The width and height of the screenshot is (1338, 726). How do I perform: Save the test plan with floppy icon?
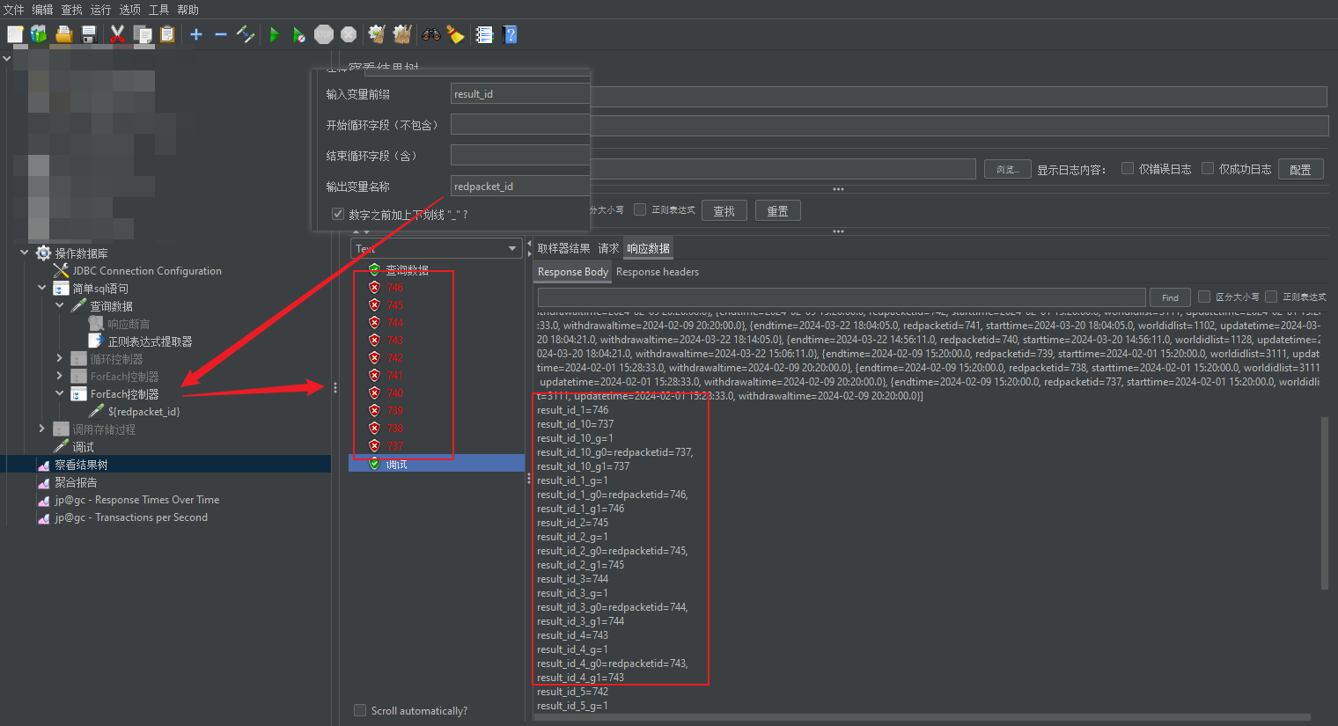click(x=88, y=34)
